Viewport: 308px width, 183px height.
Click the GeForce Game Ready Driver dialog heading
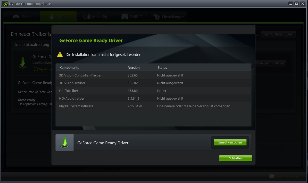[91, 41]
